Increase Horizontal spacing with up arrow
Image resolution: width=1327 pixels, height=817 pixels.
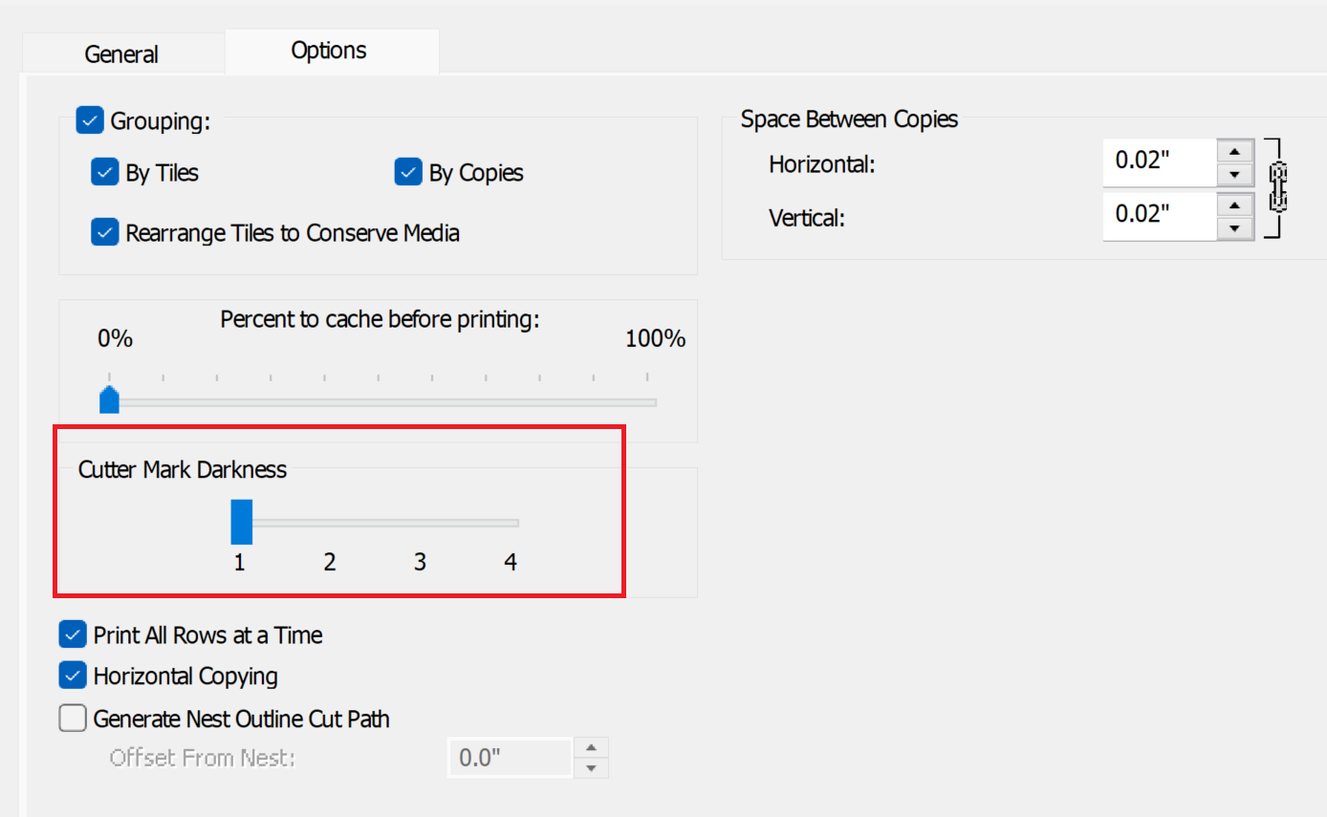pos(1235,151)
